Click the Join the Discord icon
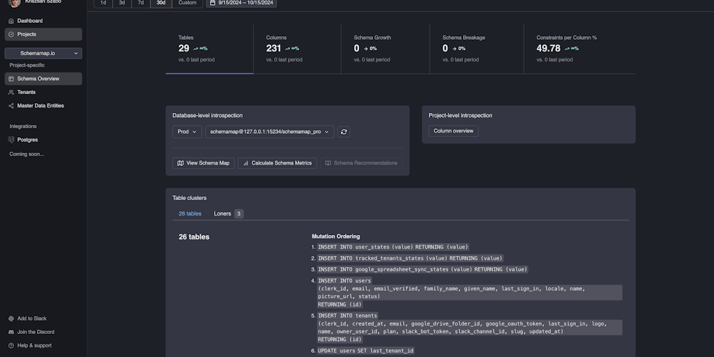Viewport: 714px width, 357px height. coord(11,332)
